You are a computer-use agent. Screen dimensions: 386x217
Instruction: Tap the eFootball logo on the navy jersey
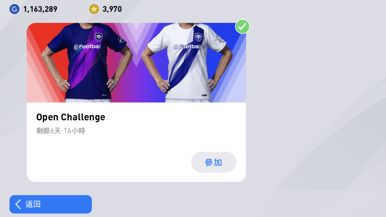pos(87,47)
